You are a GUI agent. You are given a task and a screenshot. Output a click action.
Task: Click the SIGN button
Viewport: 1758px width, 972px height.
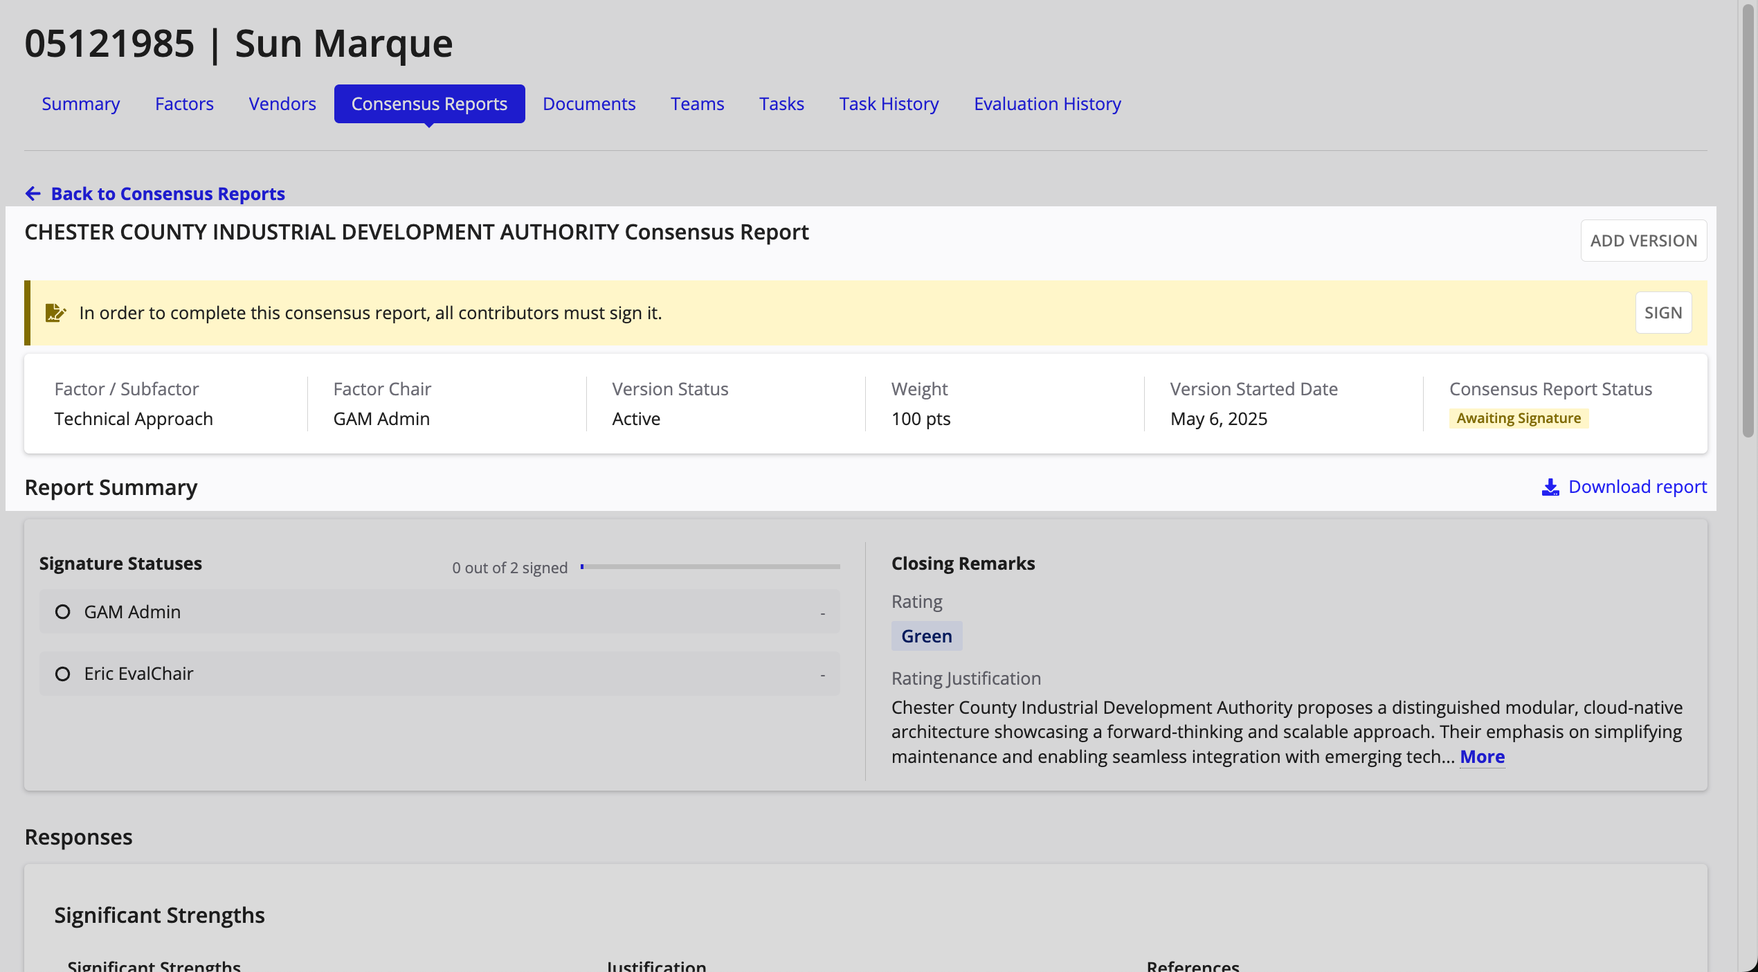pos(1663,313)
